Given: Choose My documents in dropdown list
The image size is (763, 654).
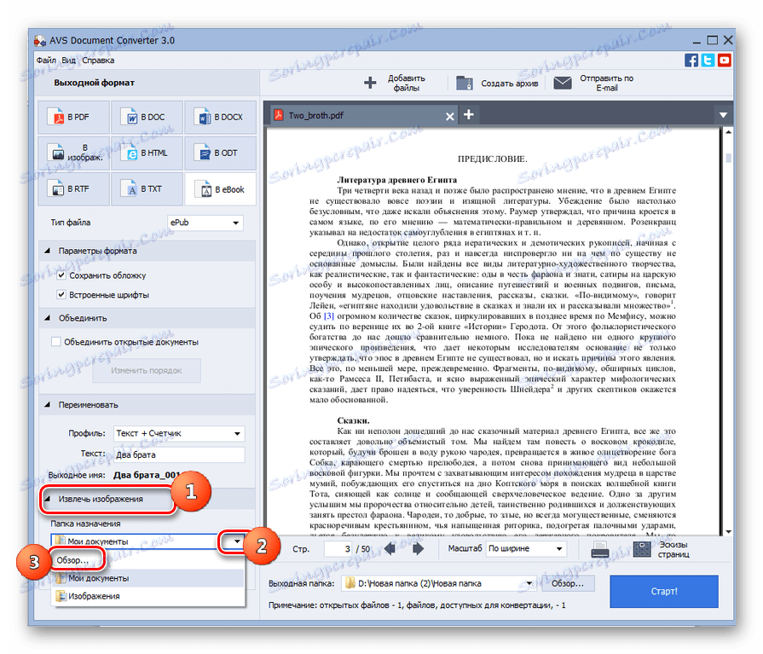Looking at the screenshot, I should (148, 578).
